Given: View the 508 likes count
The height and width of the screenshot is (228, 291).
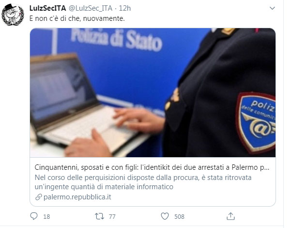Looking at the screenshot, I should (x=179, y=217).
